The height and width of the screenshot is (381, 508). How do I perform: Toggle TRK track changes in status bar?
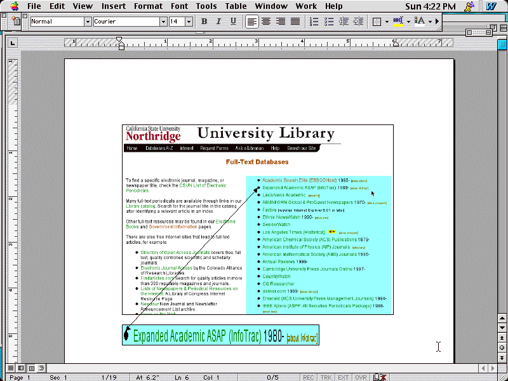(x=326, y=377)
